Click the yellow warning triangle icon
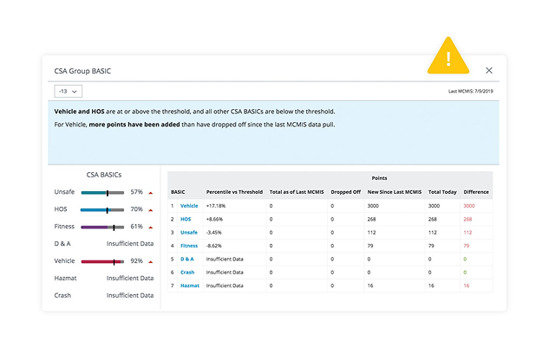Viewport: 549px width, 353px height. pyautogui.click(x=448, y=56)
